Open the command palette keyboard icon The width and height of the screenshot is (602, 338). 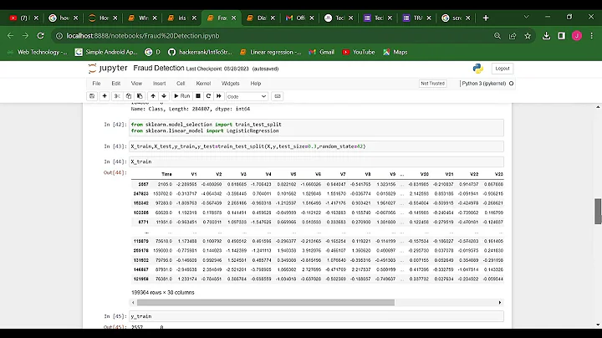(278, 96)
